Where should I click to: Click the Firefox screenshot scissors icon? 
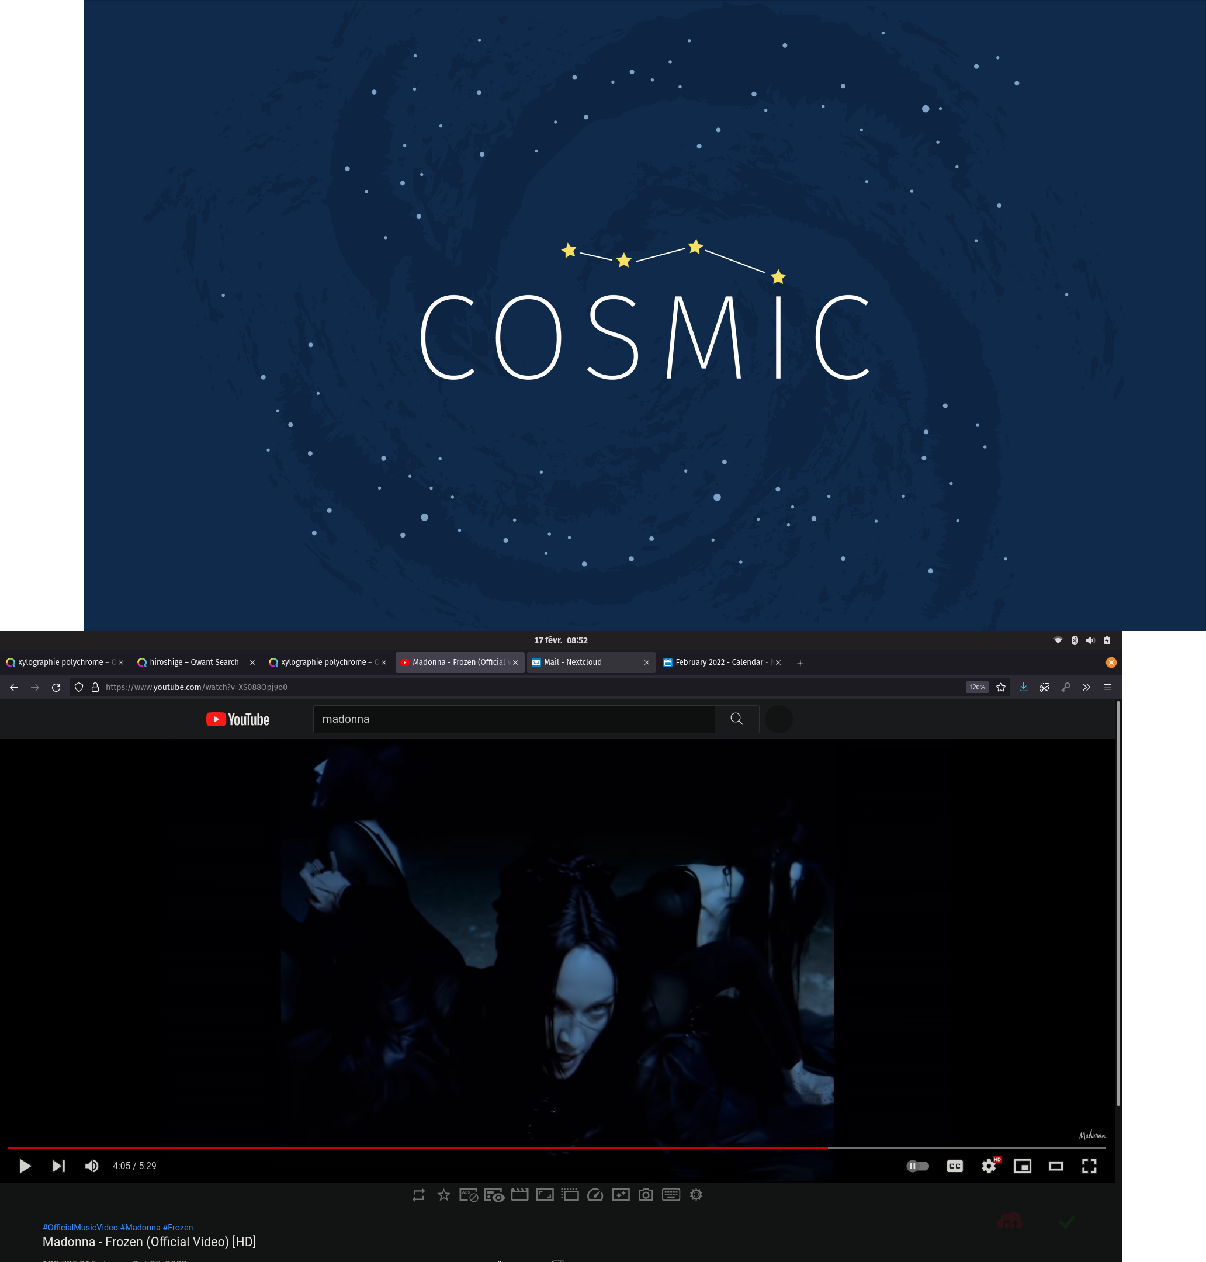tap(1045, 687)
